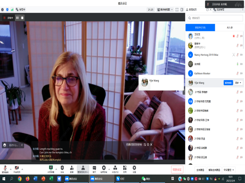The height and width of the screenshot is (183, 245).
Task: Unmute Yijie Wang with blue button
Action: 228,83
